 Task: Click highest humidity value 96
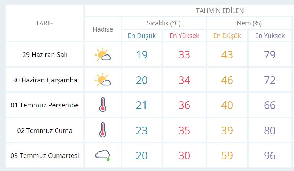pos(270,155)
